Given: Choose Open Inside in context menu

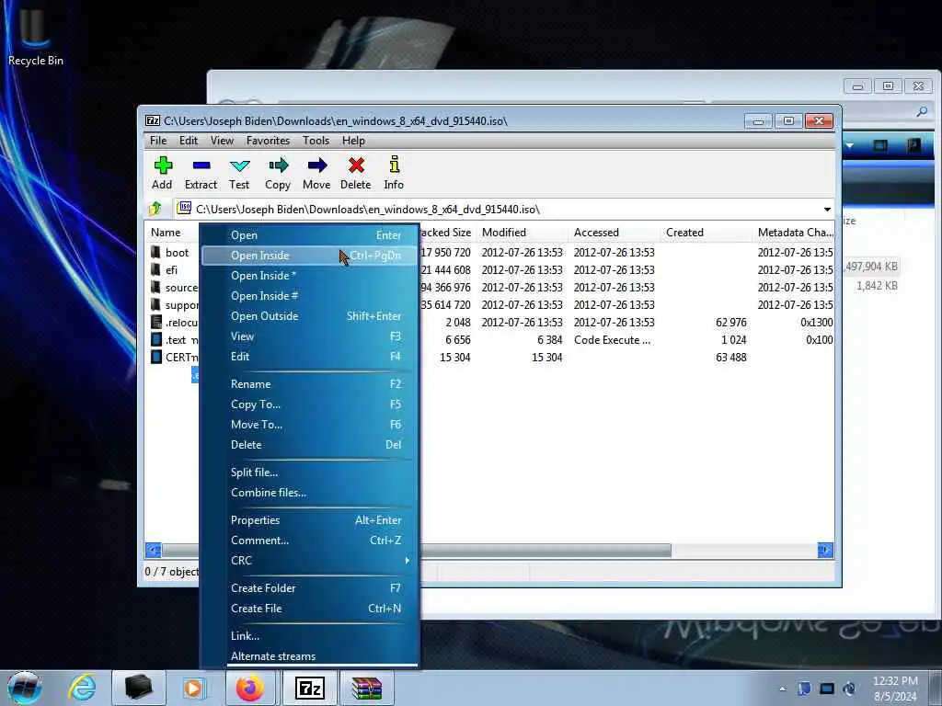Looking at the screenshot, I should [309, 256].
